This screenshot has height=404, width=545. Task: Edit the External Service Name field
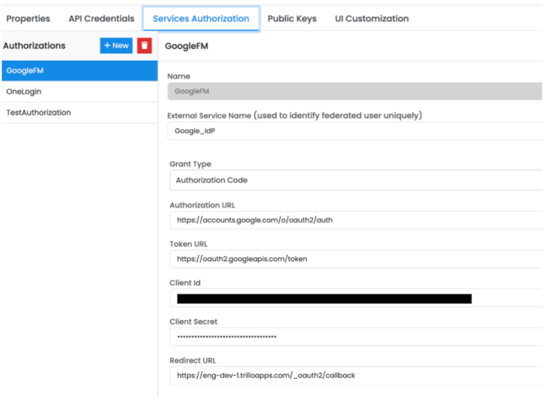[x=355, y=131]
